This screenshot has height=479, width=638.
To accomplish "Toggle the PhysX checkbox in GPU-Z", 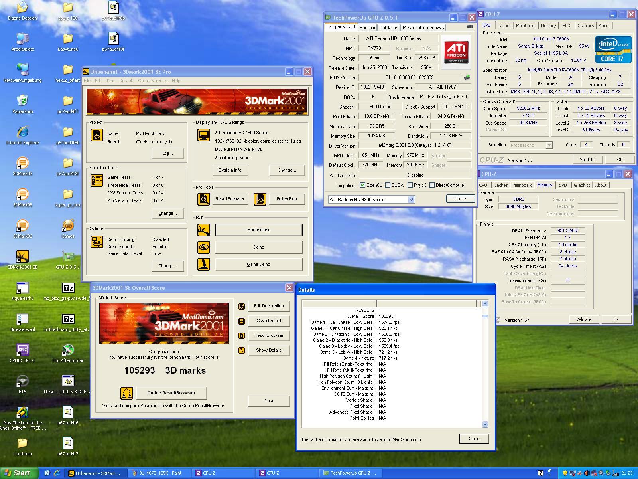I will [410, 185].
